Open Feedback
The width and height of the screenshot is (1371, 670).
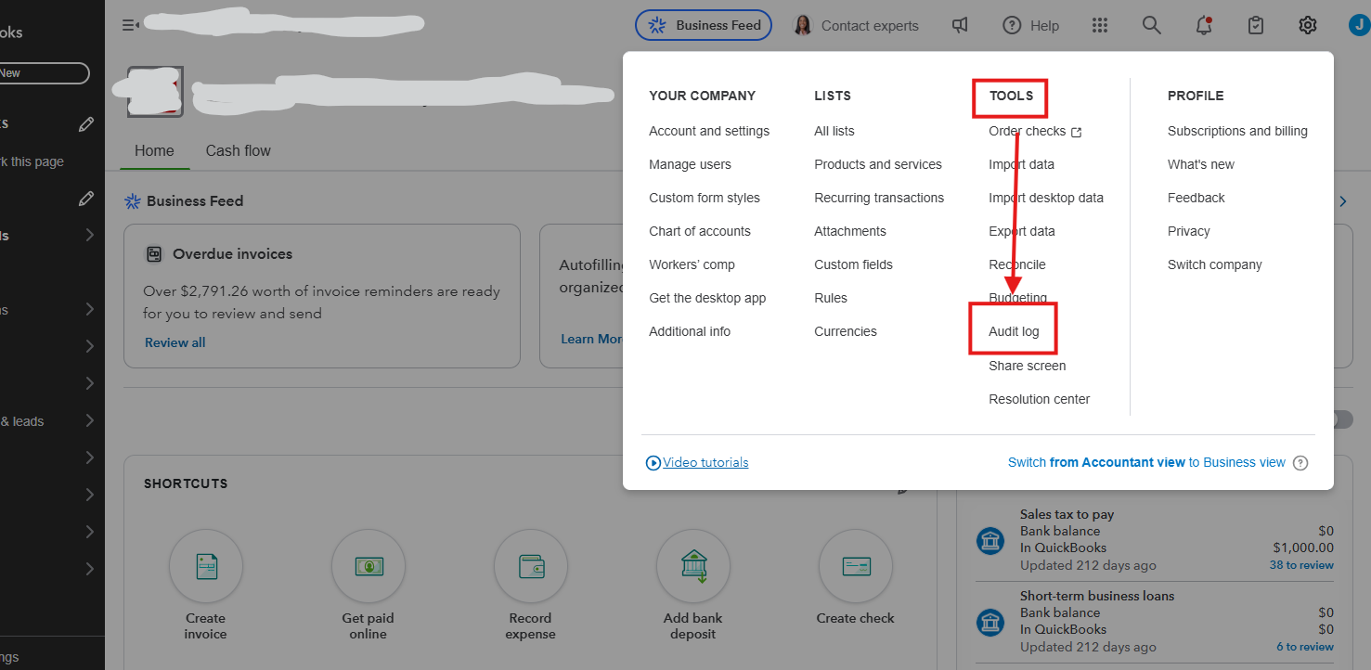[1196, 198]
